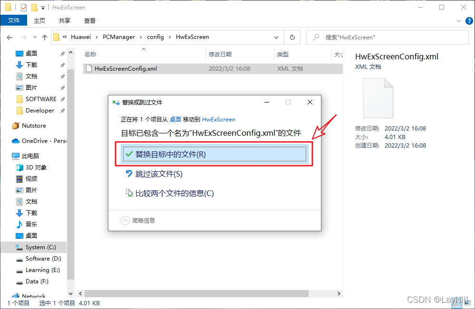Select Huawei in the address breadcrumb

pyautogui.click(x=80, y=37)
